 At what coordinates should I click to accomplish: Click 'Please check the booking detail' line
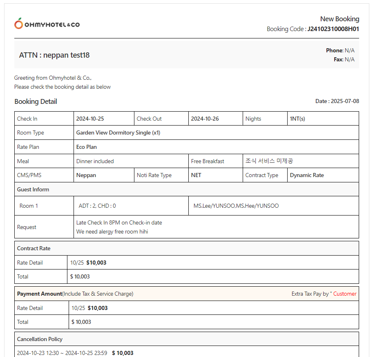pos(63,87)
